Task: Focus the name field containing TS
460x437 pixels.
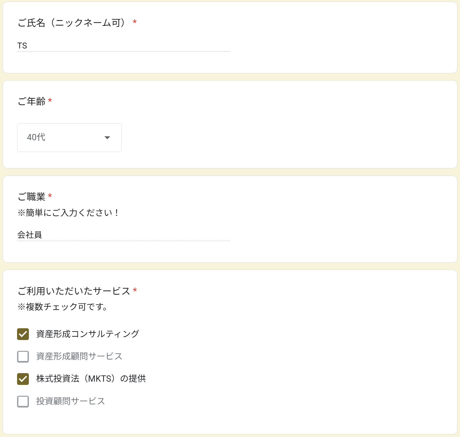Action: pyautogui.click(x=123, y=46)
